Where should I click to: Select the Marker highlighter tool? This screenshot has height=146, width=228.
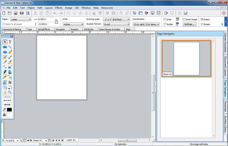pos(5,72)
